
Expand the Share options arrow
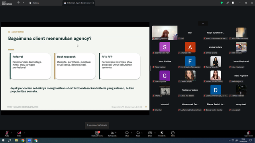click(155, 133)
